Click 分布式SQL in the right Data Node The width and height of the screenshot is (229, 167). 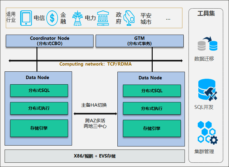coord(152,91)
